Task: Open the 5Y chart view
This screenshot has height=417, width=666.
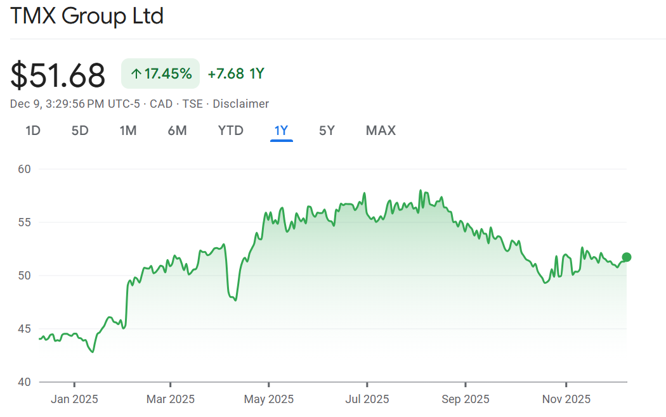Action: (x=327, y=131)
